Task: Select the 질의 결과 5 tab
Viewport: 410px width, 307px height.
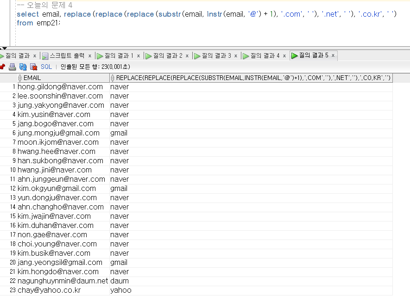Action: (x=314, y=55)
